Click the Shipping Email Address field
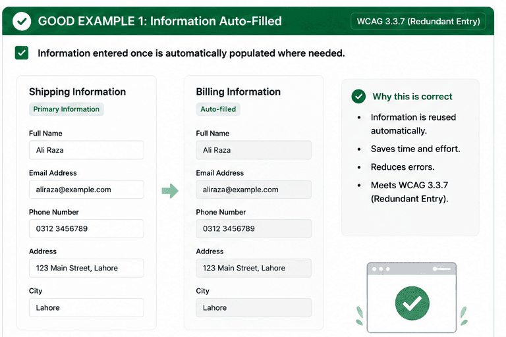This screenshot has width=506, height=337. click(x=86, y=190)
